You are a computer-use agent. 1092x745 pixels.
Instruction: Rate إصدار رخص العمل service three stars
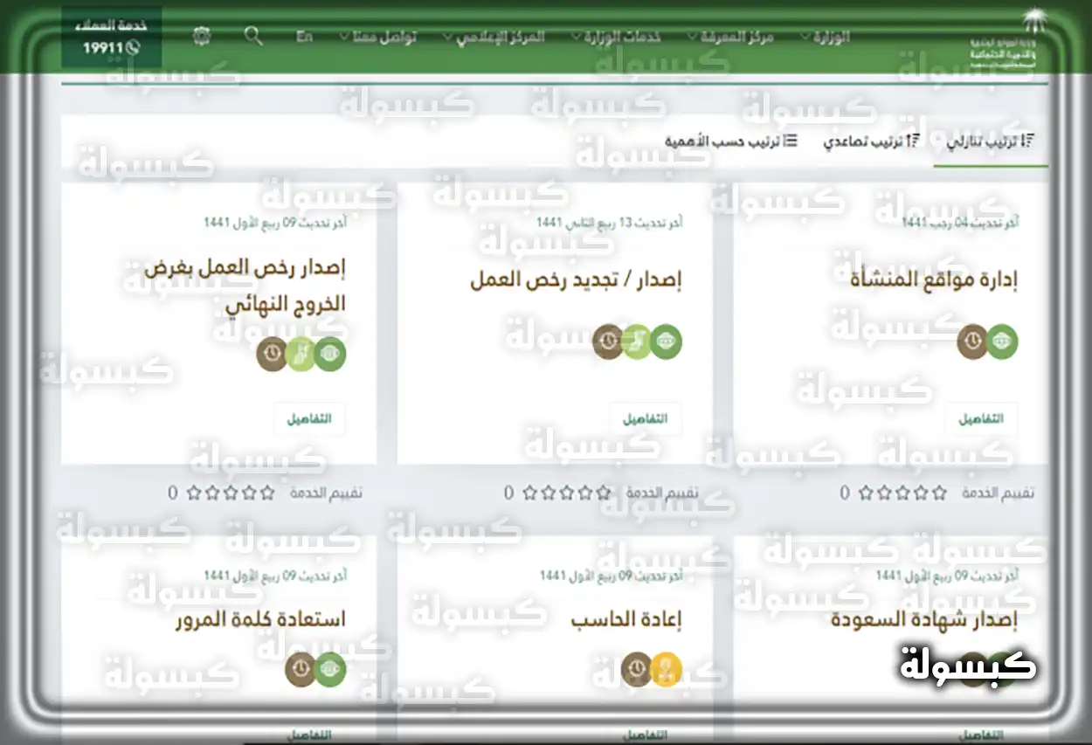click(x=229, y=493)
